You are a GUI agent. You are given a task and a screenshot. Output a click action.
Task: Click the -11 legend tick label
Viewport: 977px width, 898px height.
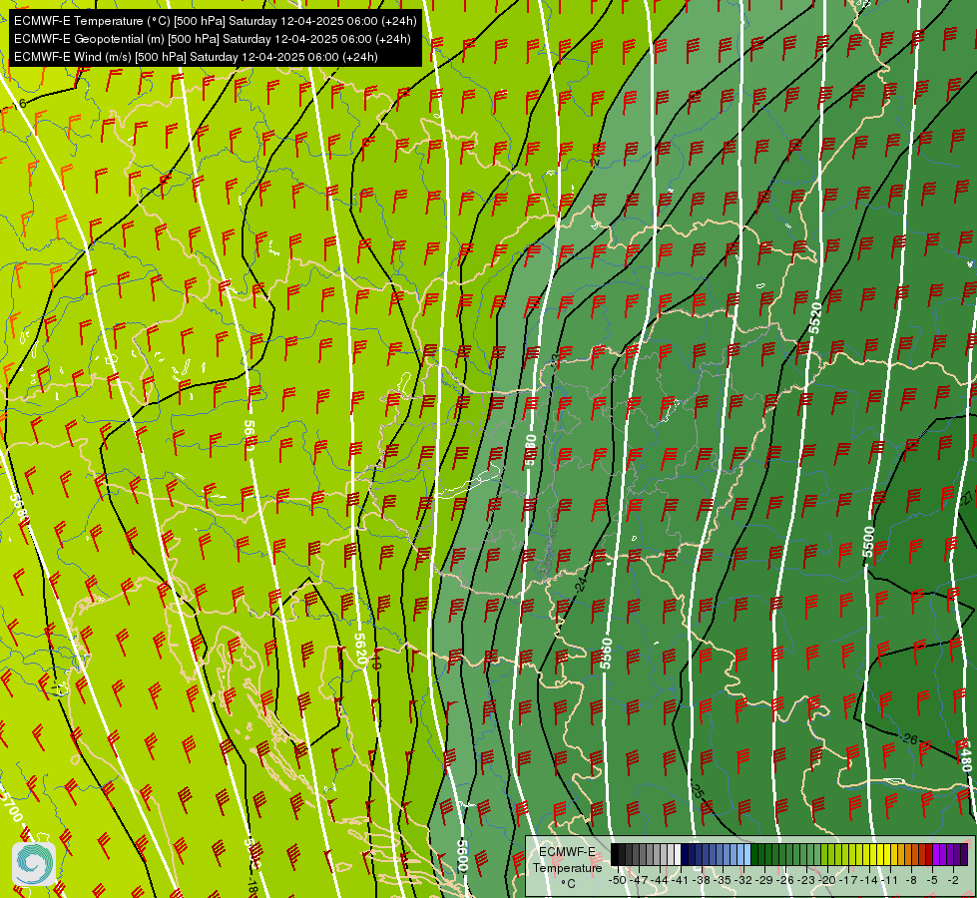click(x=890, y=880)
